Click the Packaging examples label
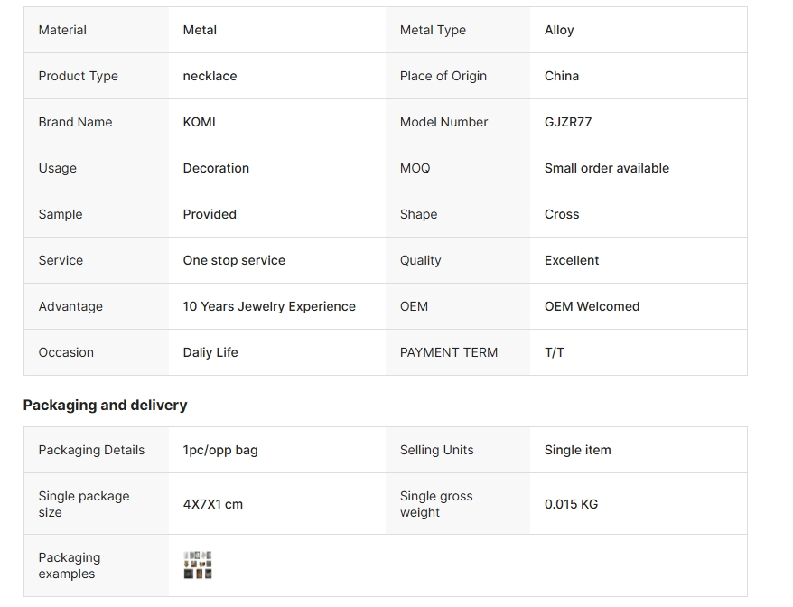The height and width of the screenshot is (607, 793). (69, 565)
